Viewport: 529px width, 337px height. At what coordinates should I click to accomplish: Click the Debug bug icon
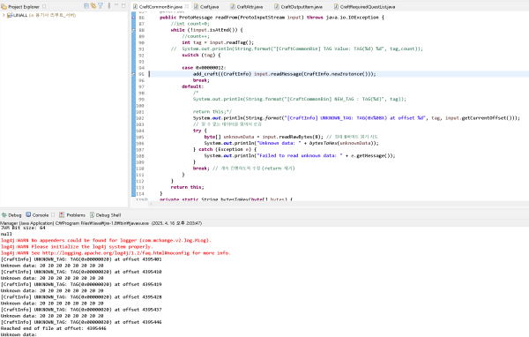click(4, 215)
